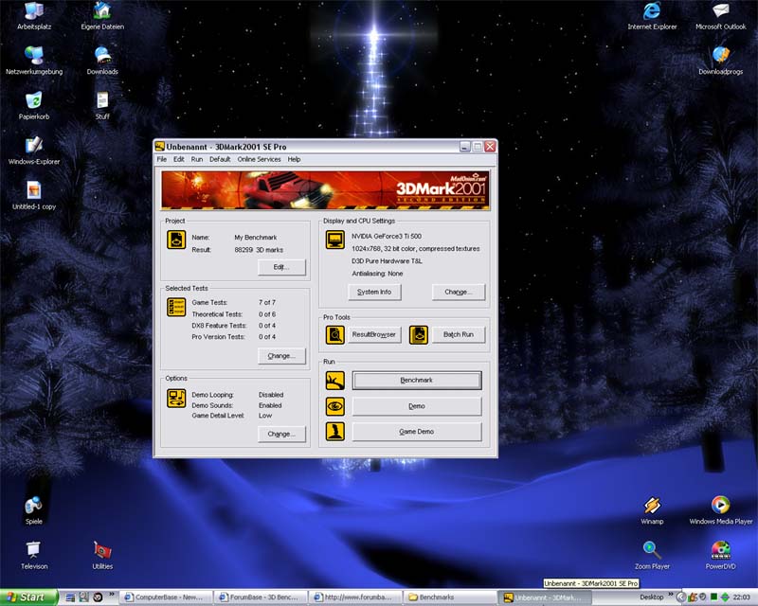
Task: Click the Desktop toolbar label on taskbar
Action: [x=652, y=597]
